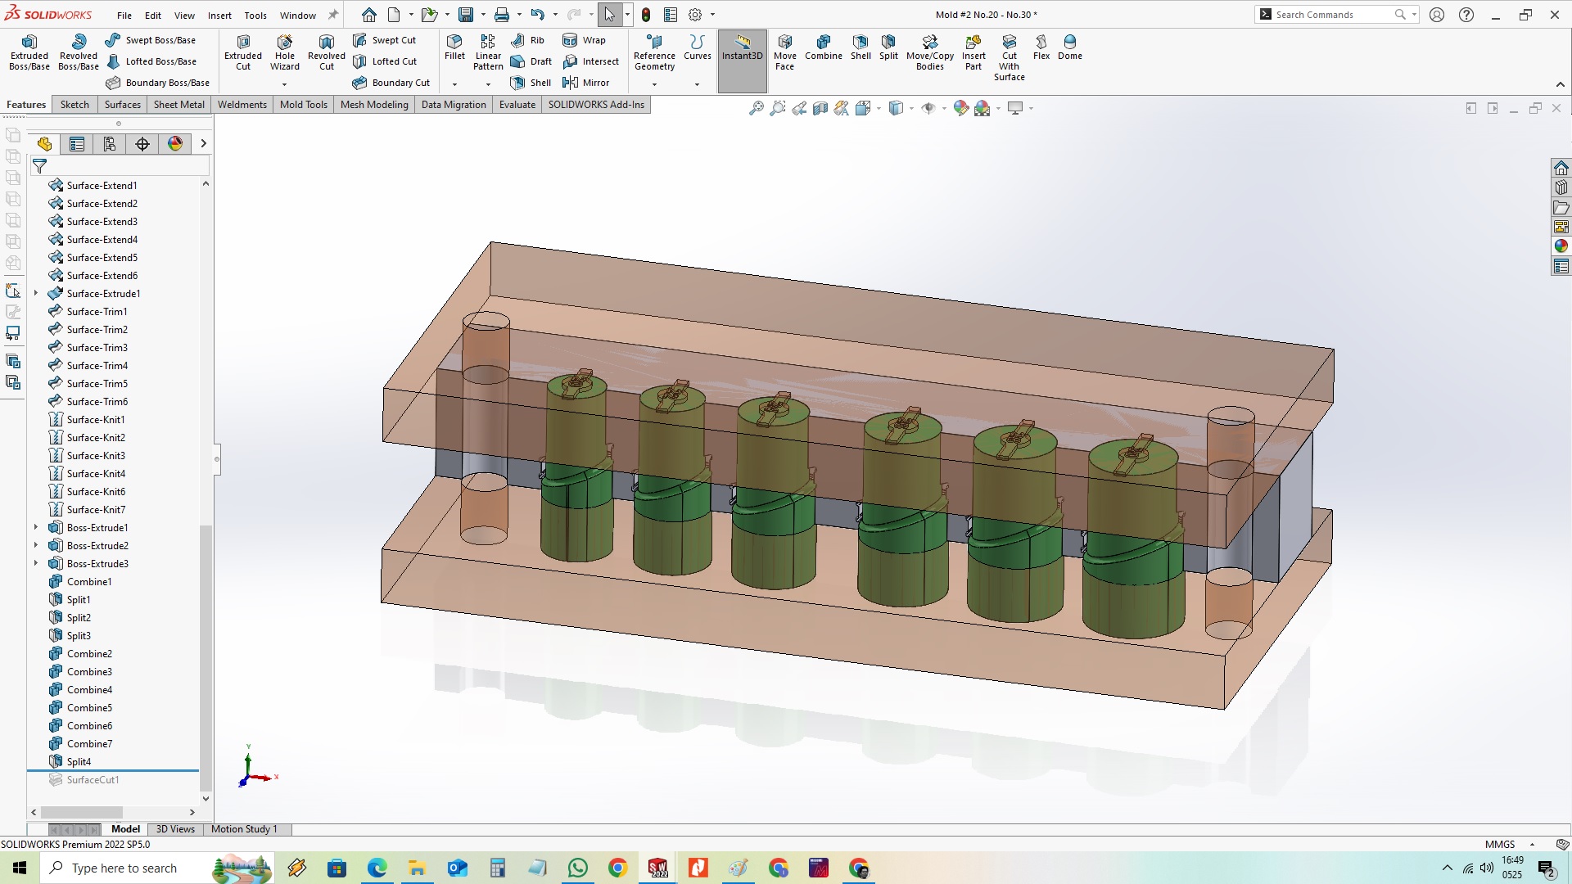
Task: Click the Wrap tool
Action: tap(584, 40)
